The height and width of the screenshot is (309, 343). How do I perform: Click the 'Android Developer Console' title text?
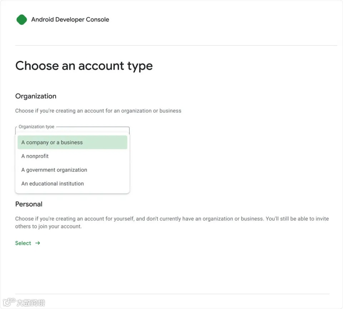pos(70,20)
